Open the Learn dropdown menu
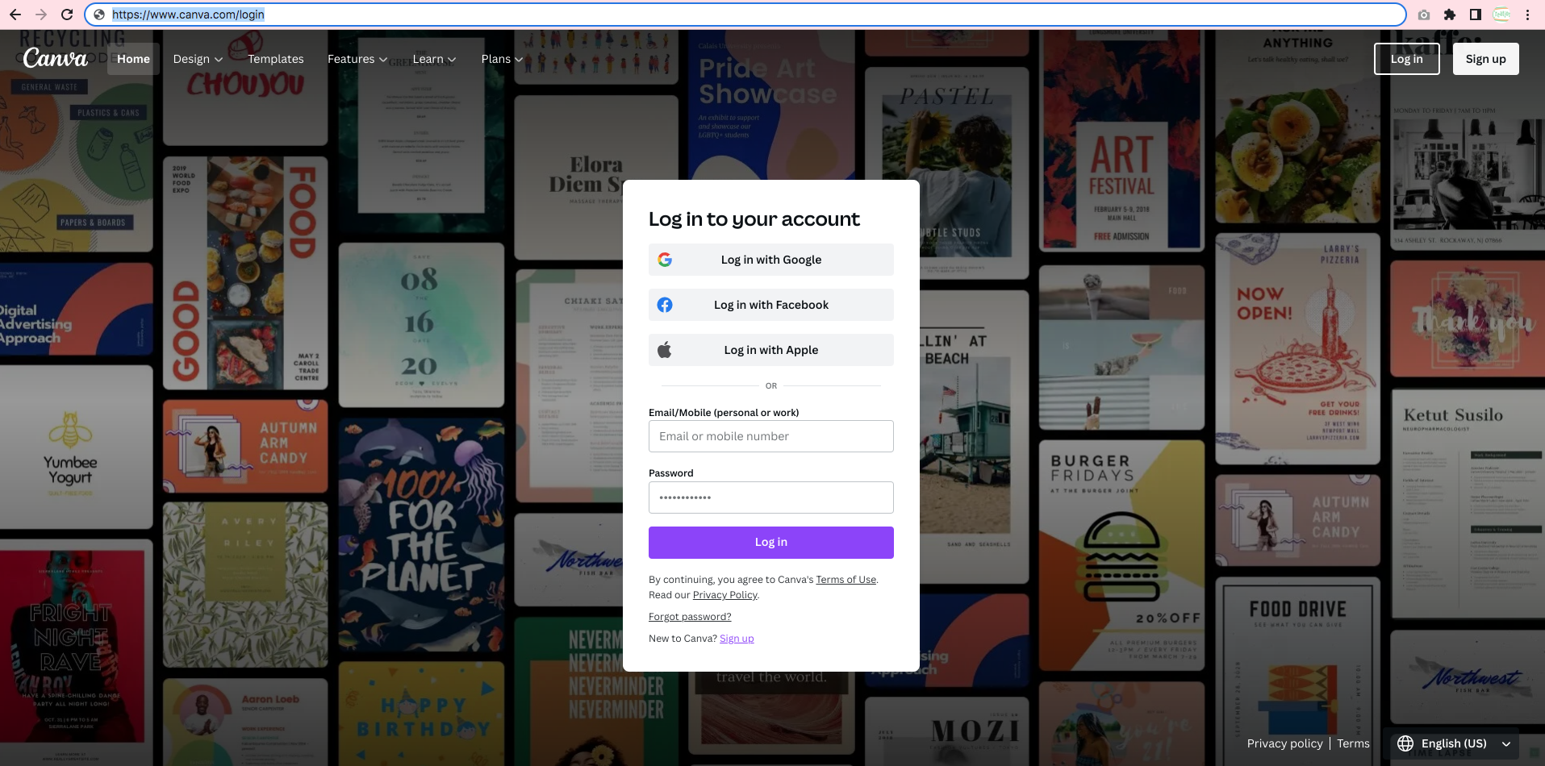The image size is (1545, 766). click(434, 59)
